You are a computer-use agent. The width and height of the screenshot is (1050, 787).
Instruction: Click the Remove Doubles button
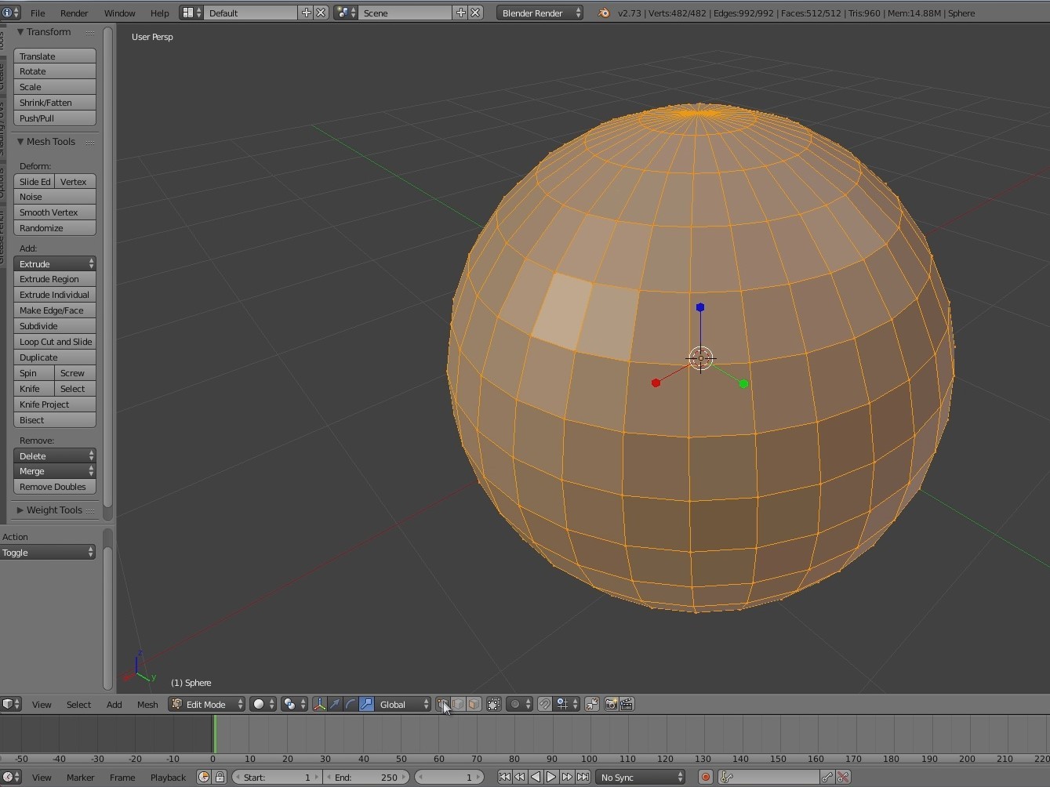(55, 487)
